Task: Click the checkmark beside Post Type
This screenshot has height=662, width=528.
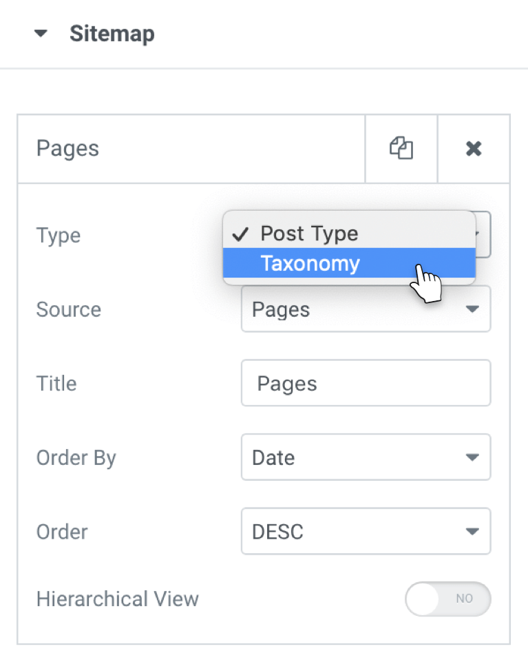Action: [x=241, y=234]
